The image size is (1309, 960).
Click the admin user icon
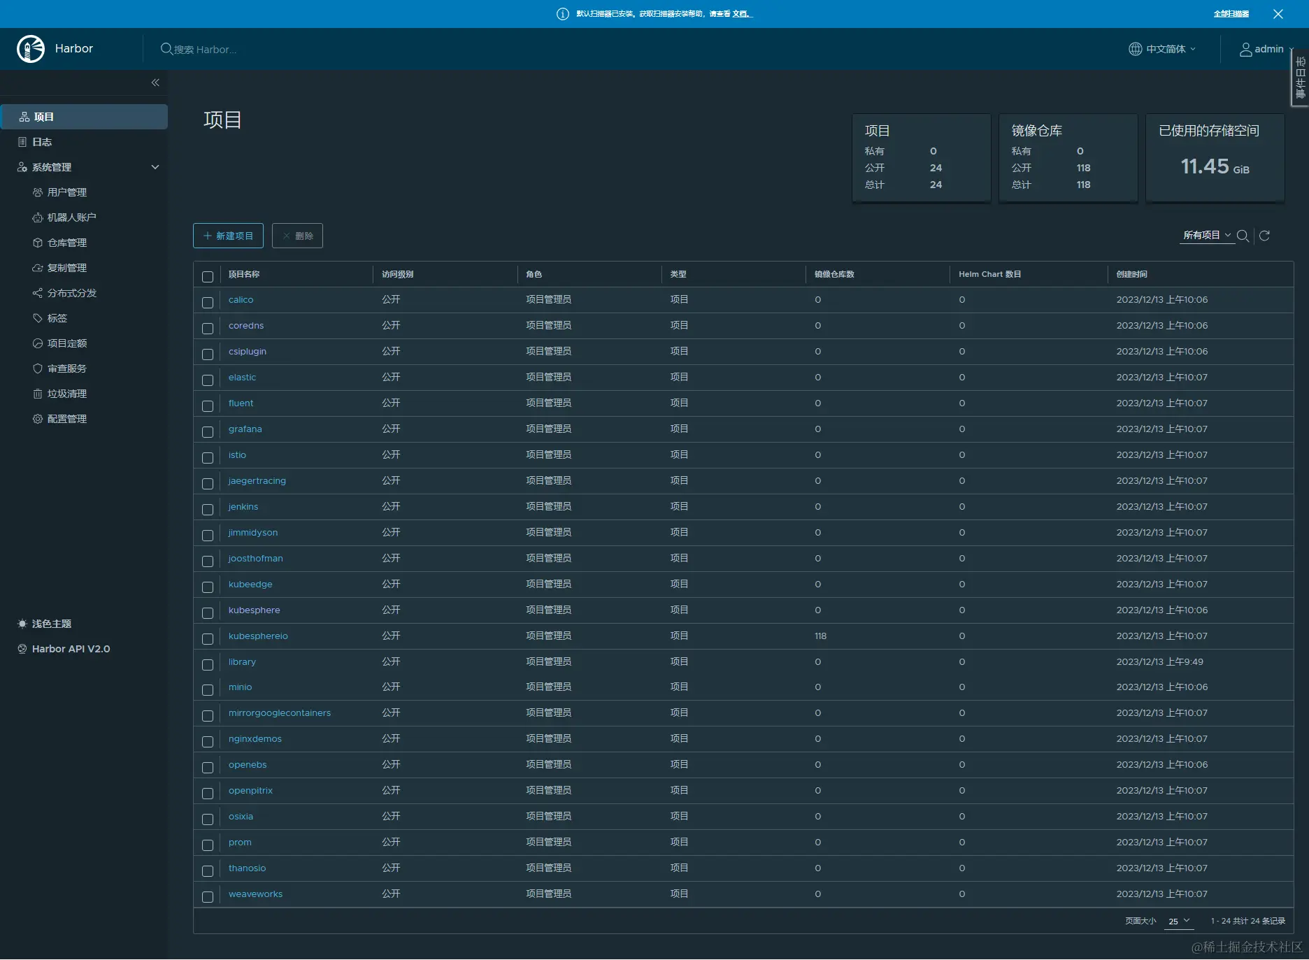1245,49
